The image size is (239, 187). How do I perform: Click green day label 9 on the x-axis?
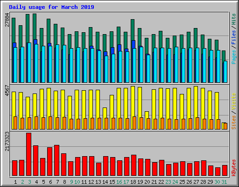pos(71,182)
